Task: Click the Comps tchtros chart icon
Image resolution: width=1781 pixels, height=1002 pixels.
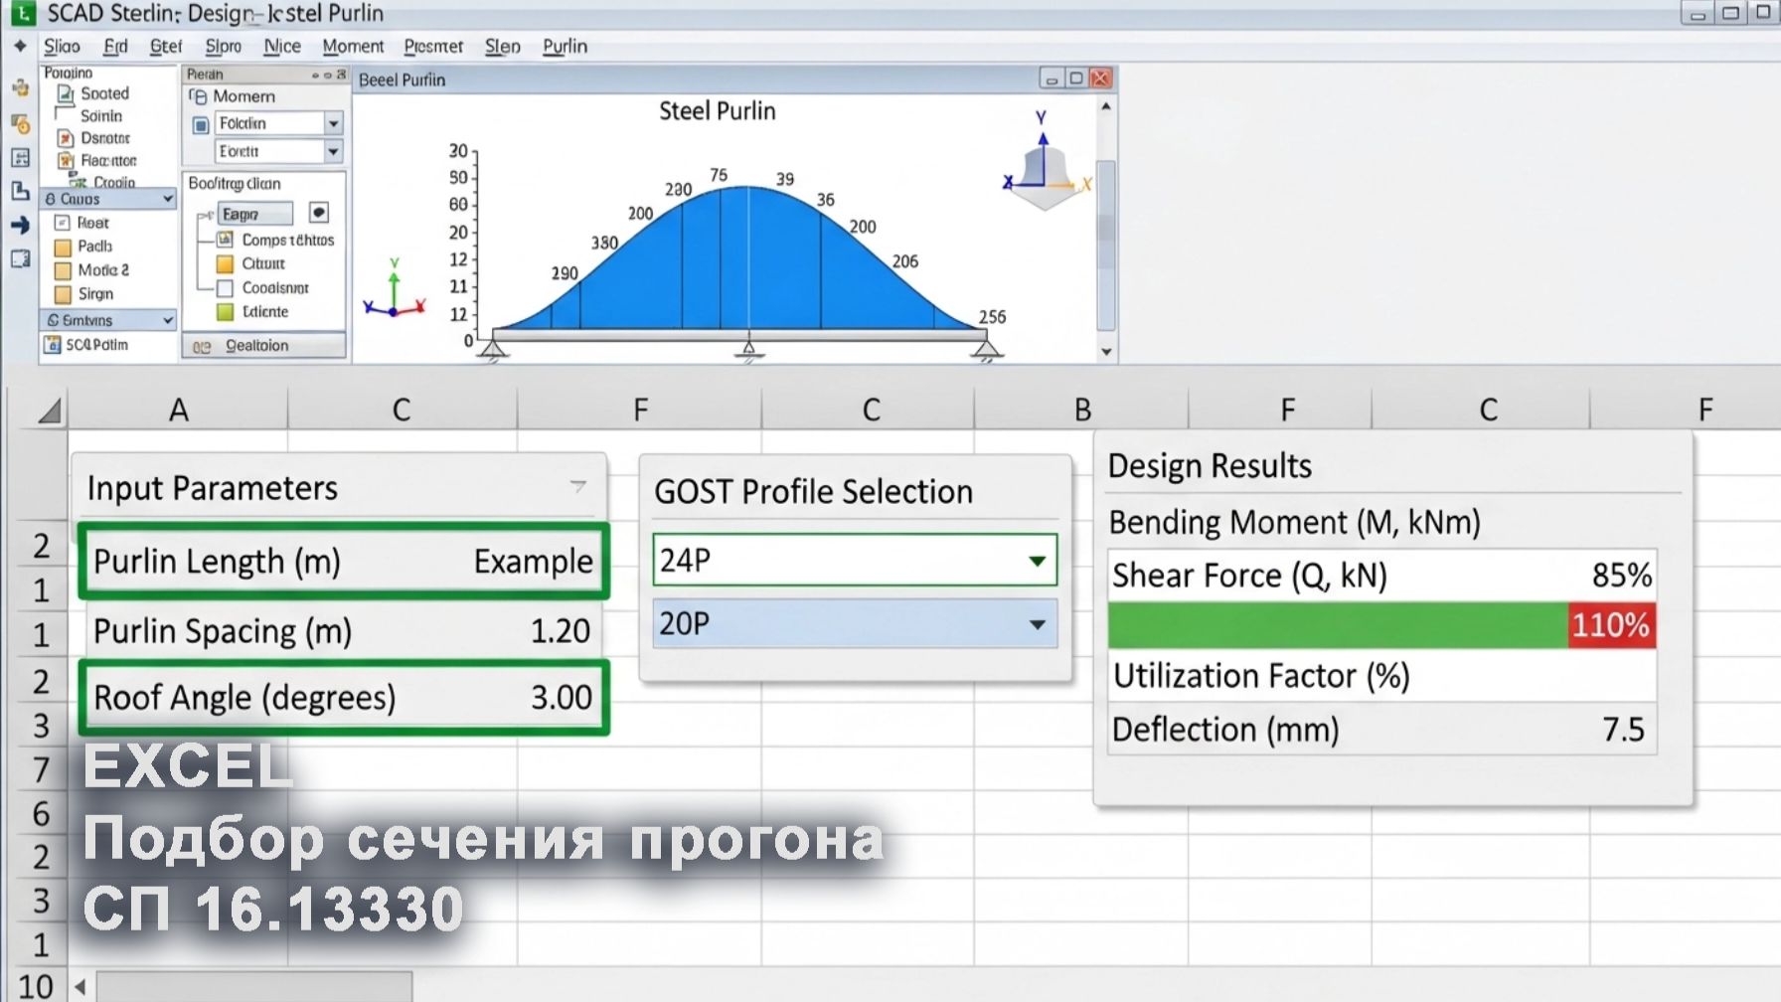Action: click(x=226, y=240)
